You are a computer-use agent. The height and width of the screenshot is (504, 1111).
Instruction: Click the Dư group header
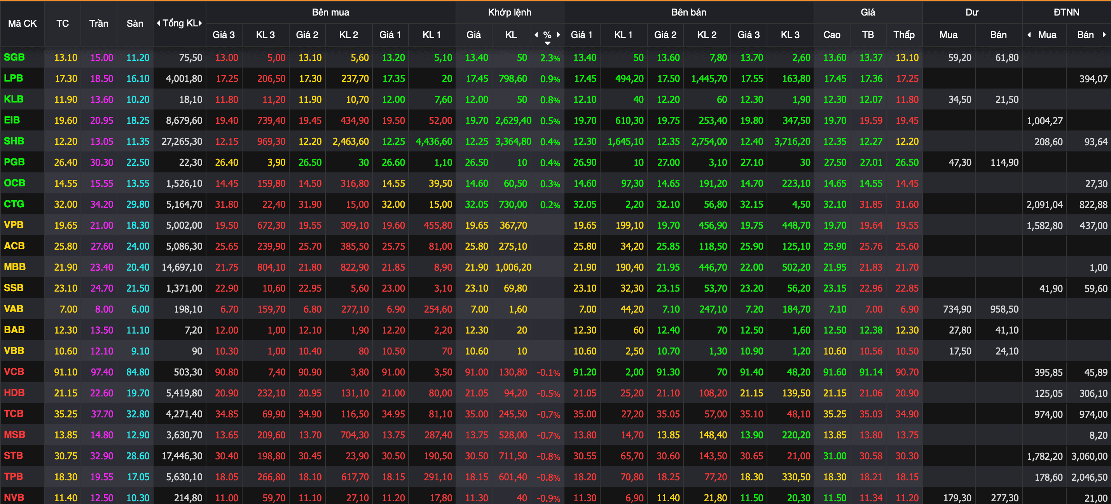click(972, 12)
